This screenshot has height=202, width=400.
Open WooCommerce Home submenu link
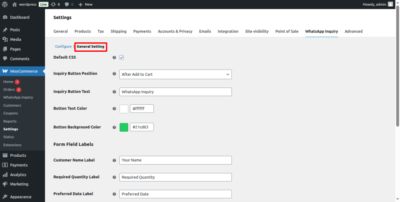click(x=8, y=82)
